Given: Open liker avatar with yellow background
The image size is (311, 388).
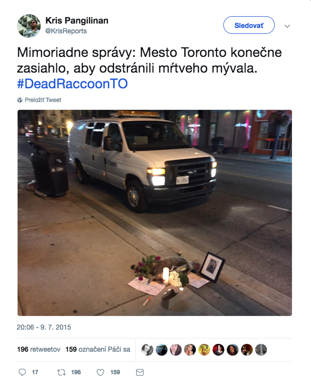Looking at the screenshot, I should pos(204,350).
